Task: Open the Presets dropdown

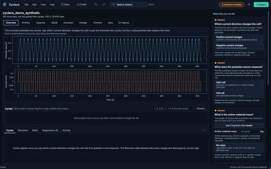Action: pos(202,109)
